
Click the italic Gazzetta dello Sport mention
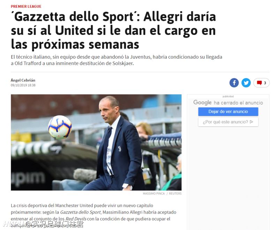coord(81,212)
